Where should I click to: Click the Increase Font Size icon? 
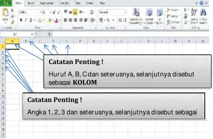coord(54,12)
